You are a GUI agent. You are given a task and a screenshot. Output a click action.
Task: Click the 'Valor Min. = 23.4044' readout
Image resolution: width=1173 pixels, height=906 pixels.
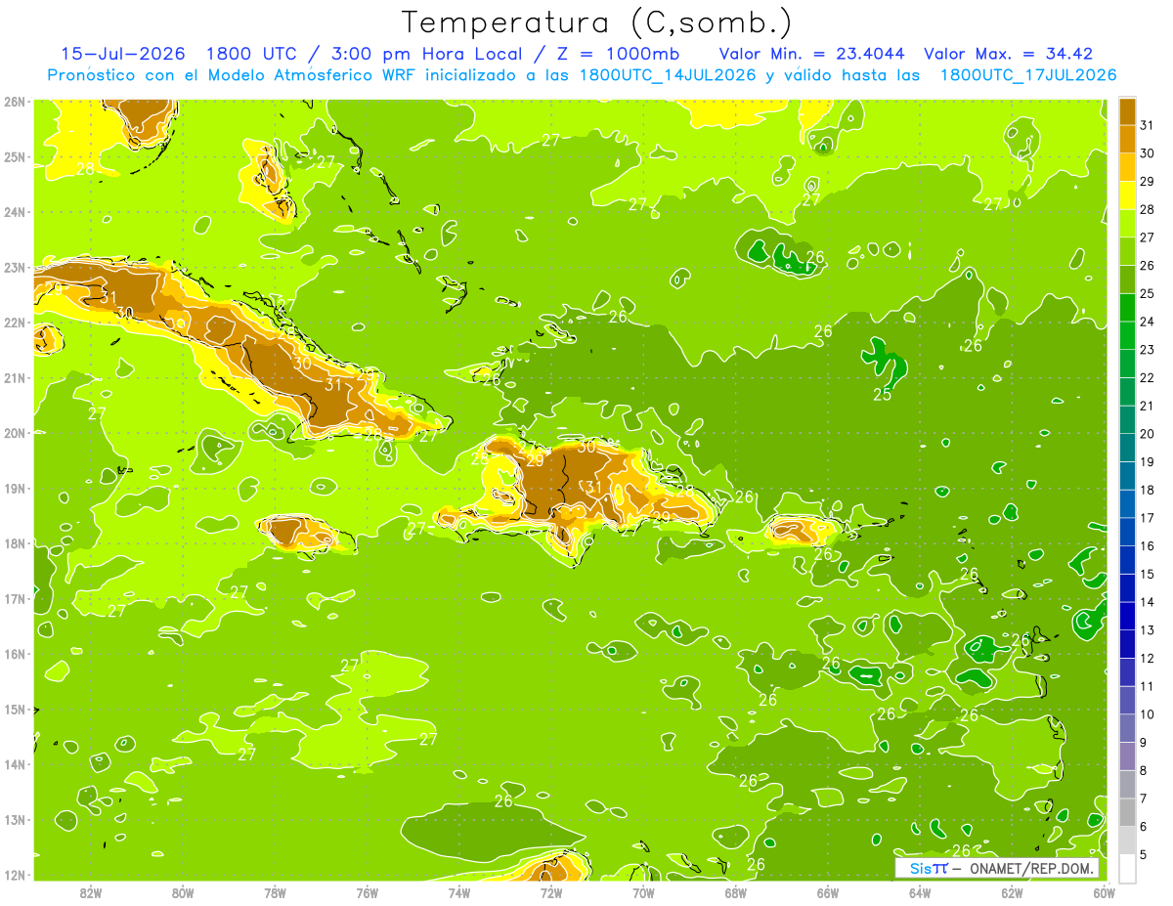pos(810,54)
